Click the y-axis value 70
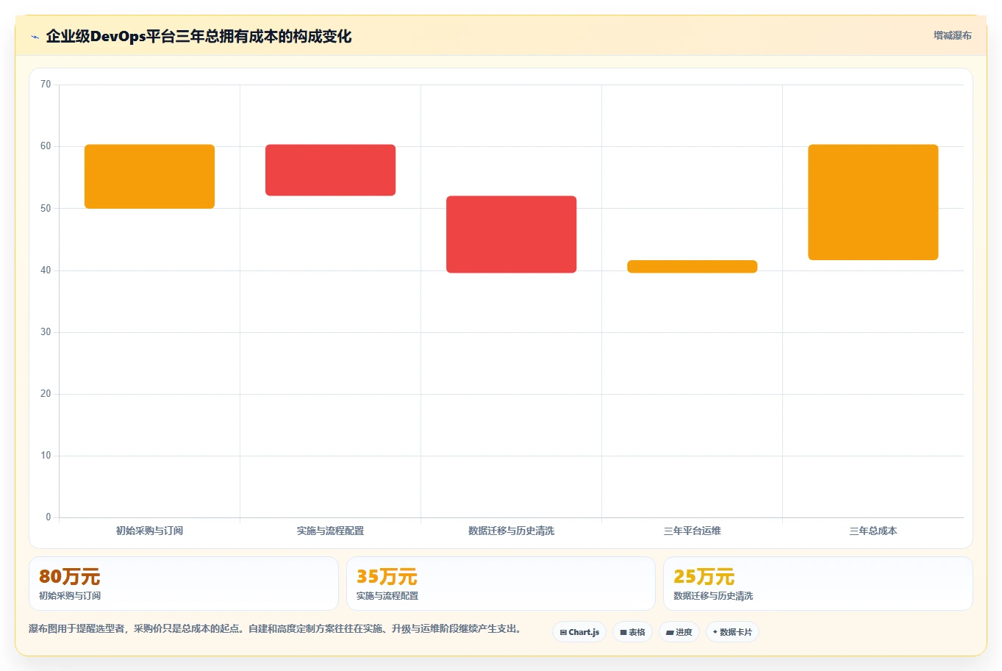 coord(46,85)
